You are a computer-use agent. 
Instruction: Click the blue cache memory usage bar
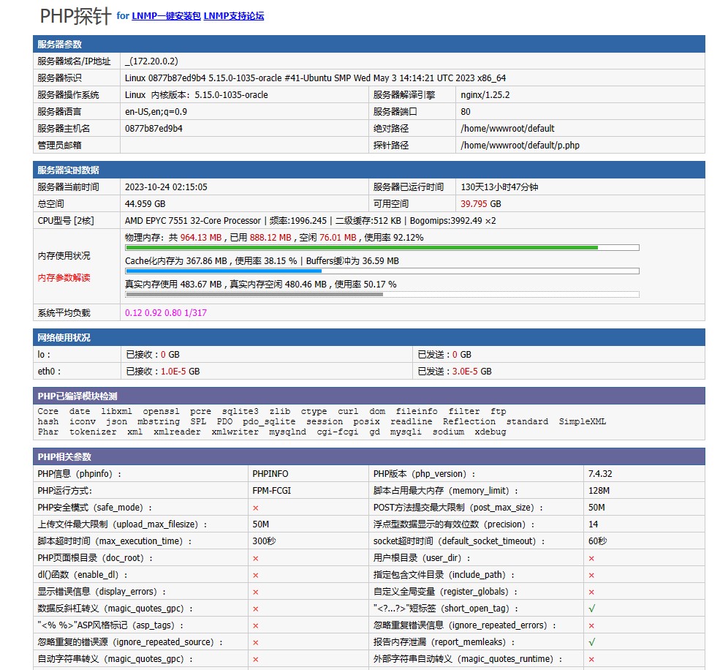pyautogui.click(x=224, y=271)
